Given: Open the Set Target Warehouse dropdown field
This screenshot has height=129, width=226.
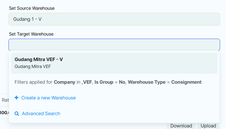Looking at the screenshot, I should [x=114, y=45].
